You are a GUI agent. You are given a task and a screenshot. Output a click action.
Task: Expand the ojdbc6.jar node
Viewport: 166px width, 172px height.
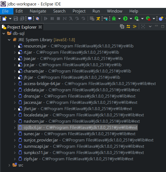(15, 128)
